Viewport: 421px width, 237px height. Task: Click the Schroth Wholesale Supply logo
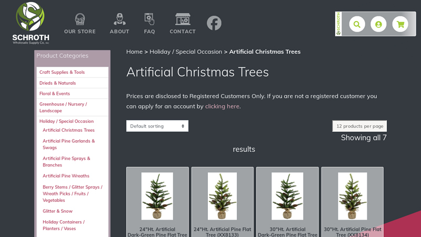click(x=31, y=23)
